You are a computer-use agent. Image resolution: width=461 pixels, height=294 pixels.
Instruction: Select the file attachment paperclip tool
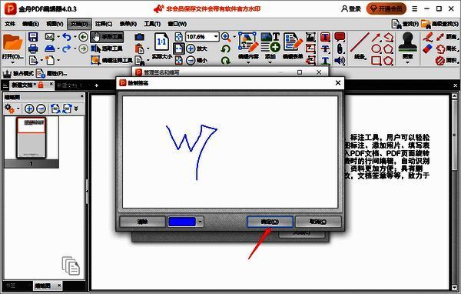(340, 49)
